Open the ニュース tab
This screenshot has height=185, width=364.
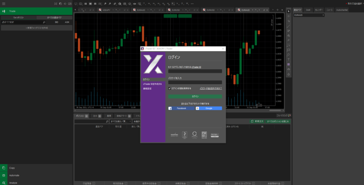pyautogui.click(x=330, y=10)
